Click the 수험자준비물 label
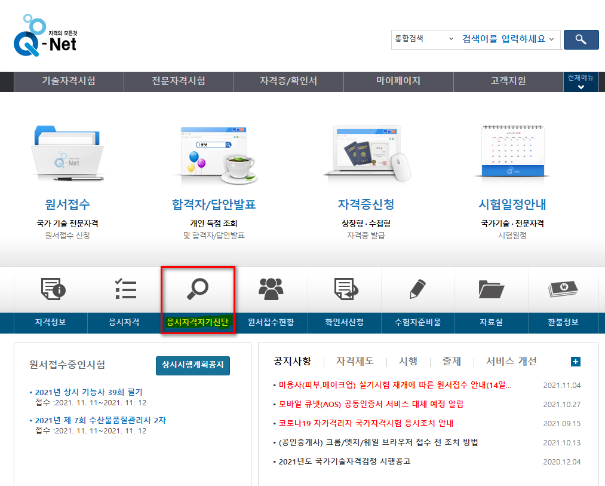 [x=417, y=322]
